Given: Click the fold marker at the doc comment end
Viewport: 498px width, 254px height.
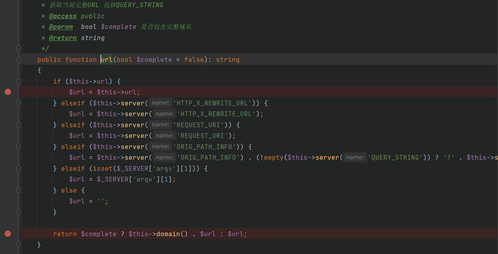Looking at the screenshot, I should [x=18, y=48].
